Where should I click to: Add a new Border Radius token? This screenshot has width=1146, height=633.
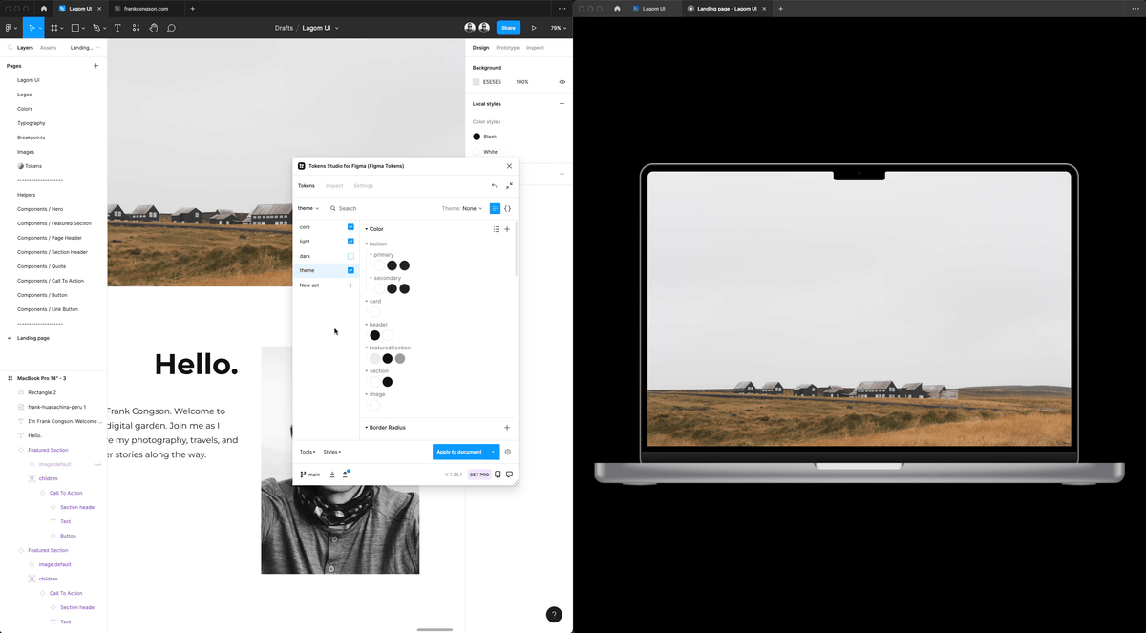tap(507, 428)
